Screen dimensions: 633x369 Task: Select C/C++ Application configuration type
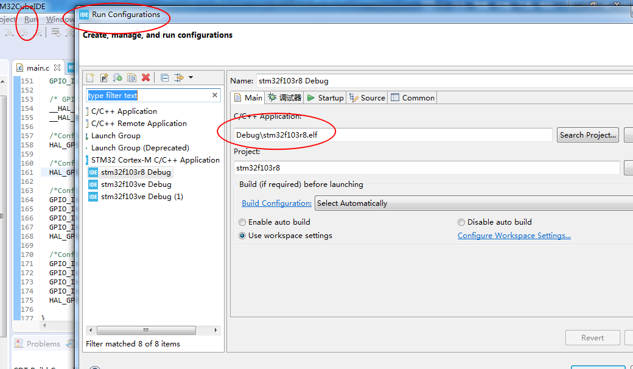pos(124,111)
